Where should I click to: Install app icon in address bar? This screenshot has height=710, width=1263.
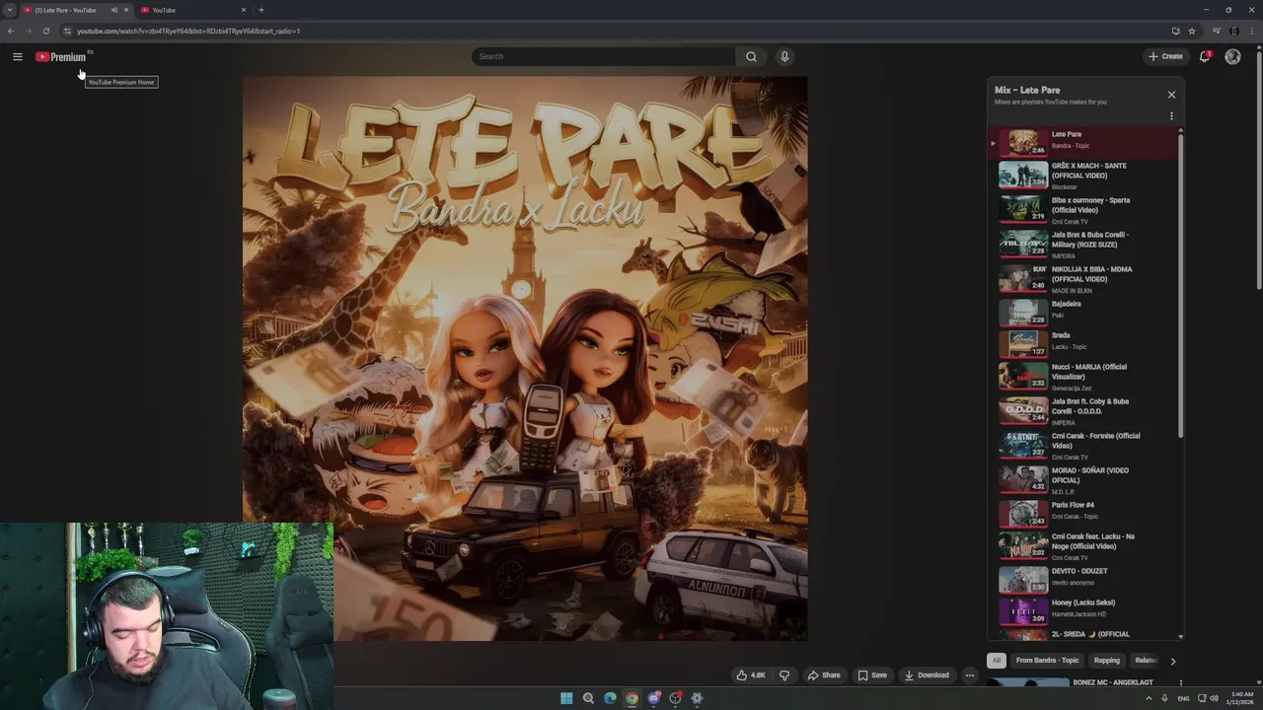(x=1175, y=31)
